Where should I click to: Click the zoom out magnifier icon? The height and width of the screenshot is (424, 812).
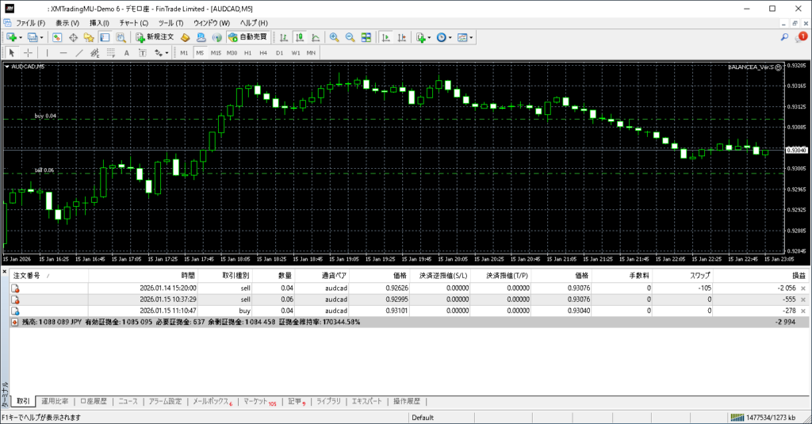(x=350, y=37)
